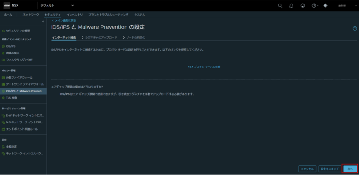Click the TLS 検査 icon
This screenshot has height=175, width=359.
coord(3,98)
